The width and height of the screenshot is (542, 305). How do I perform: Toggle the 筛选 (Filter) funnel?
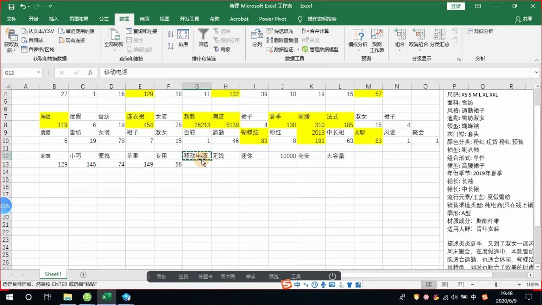click(204, 38)
